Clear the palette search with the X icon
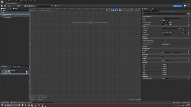This screenshot has height=107, width=191. (x=1, y=11)
